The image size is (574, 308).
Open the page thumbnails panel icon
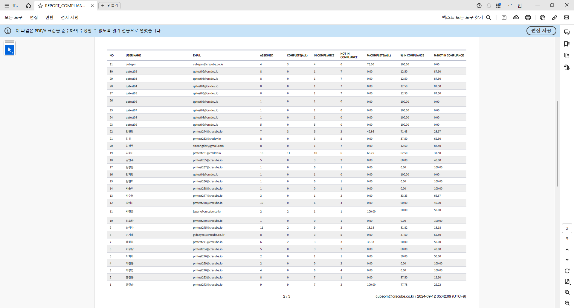567,56
